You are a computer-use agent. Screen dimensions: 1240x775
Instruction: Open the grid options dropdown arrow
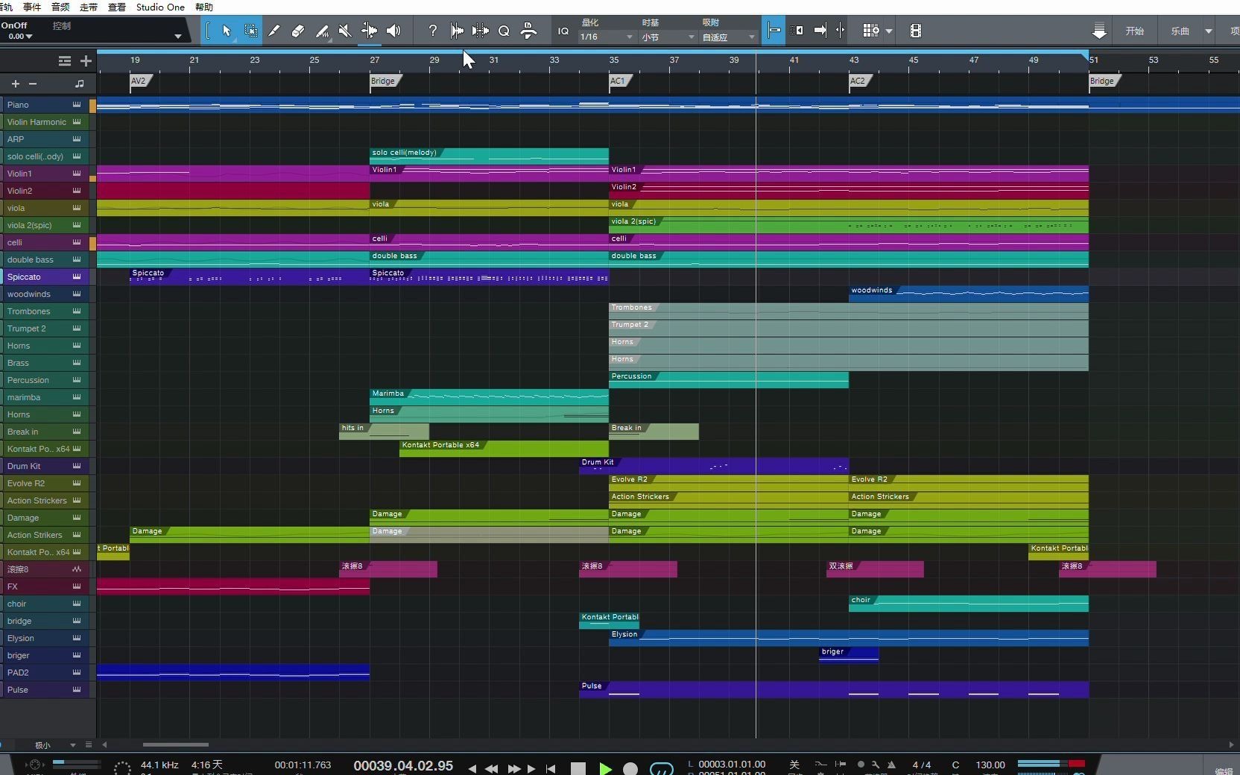click(x=889, y=31)
